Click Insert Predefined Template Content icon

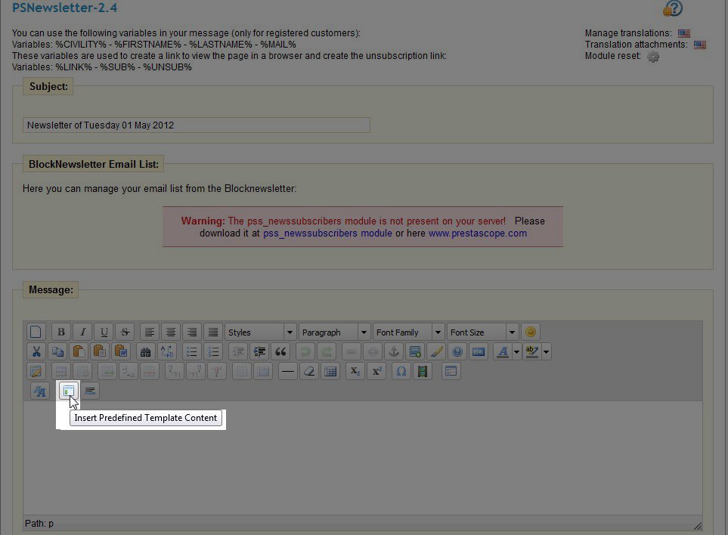coord(69,391)
